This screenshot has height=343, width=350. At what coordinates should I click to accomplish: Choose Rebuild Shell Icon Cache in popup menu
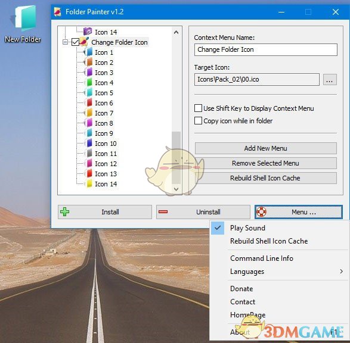point(269,241)
